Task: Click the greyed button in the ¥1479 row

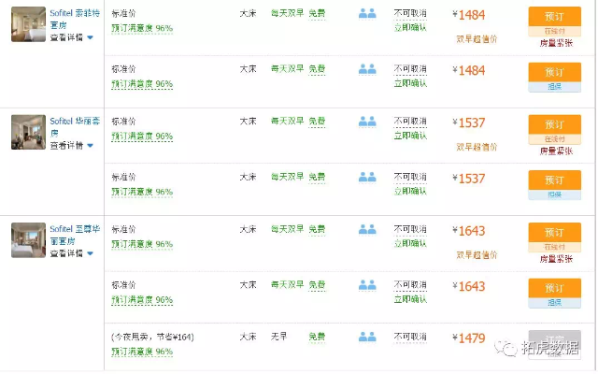Action: 554,340
